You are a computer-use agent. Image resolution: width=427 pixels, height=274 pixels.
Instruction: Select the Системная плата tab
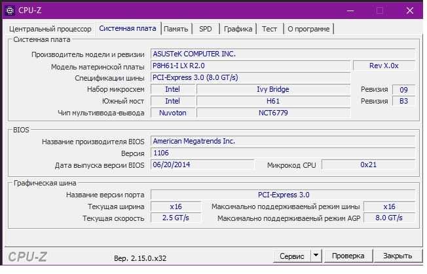[128, 29]
